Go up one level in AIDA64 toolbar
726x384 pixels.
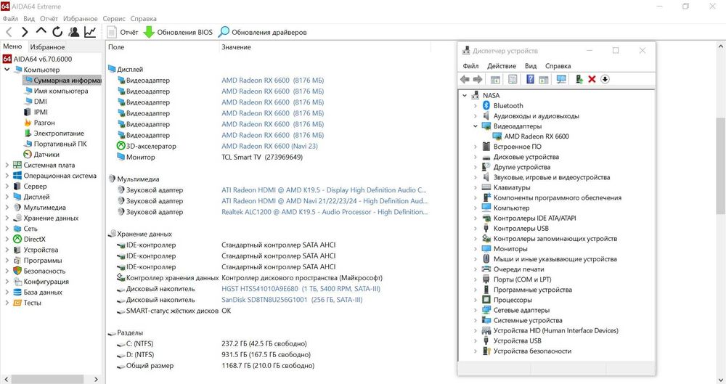click(41, 31)
